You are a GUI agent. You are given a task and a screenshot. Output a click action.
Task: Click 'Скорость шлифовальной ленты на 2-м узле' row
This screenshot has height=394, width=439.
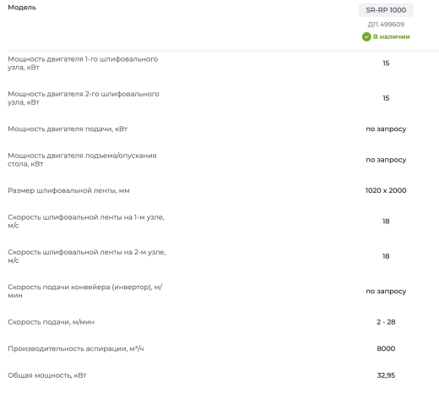point(224,256)
